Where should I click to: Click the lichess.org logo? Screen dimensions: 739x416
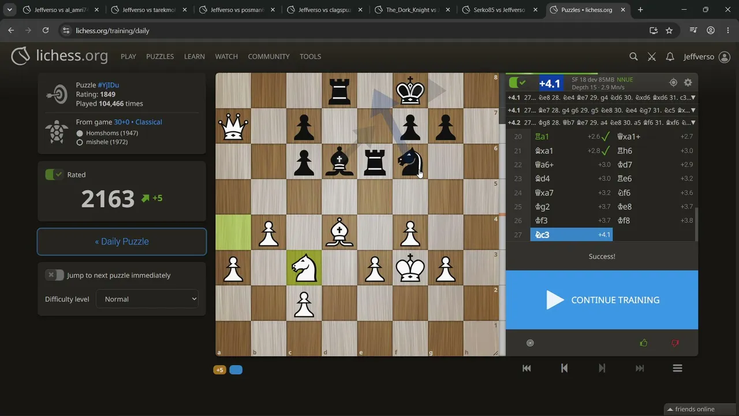(59, 56)
